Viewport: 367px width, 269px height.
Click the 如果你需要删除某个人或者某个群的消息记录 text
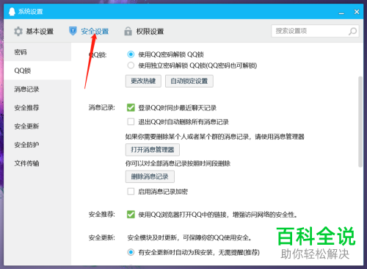pyautogui.click(x=214, y=137)
